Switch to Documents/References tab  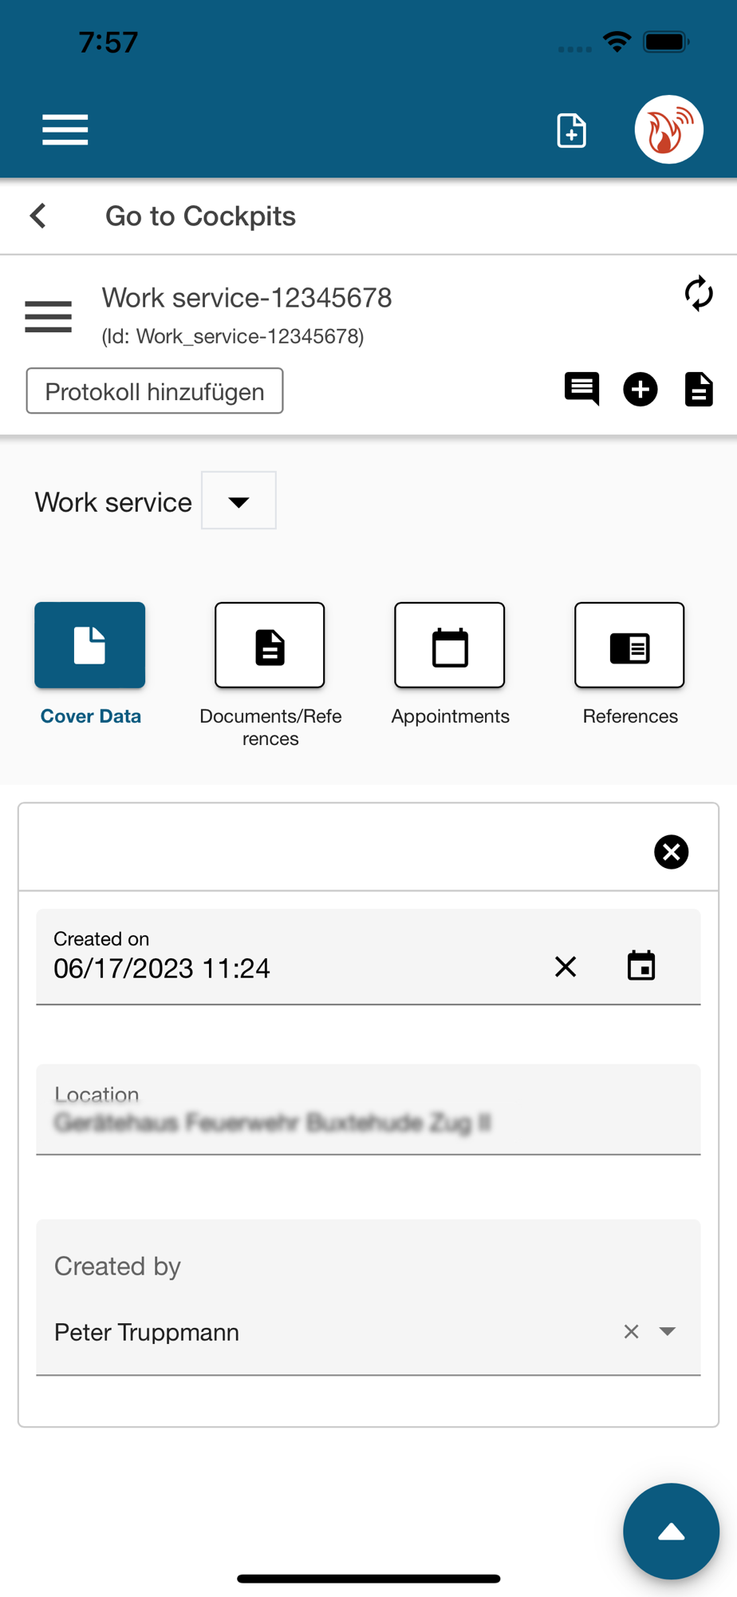click(x=270, y=645)
